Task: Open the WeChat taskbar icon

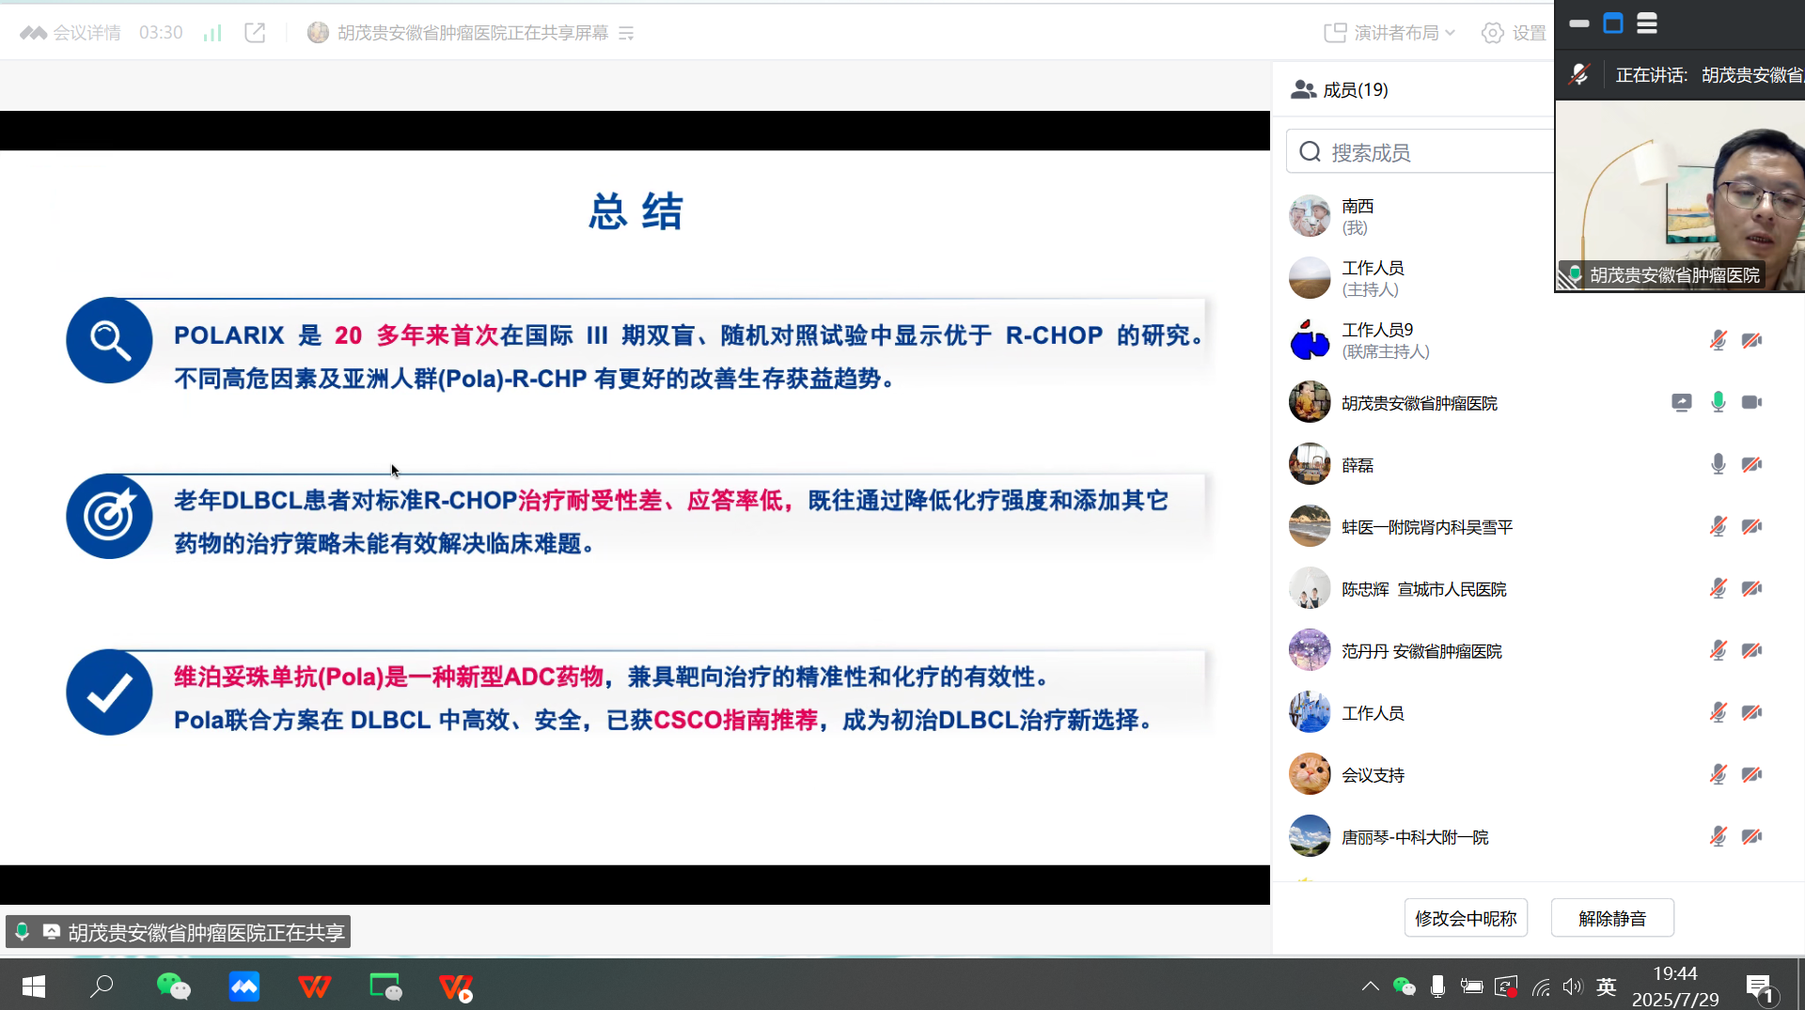Action: click(173, 986)
